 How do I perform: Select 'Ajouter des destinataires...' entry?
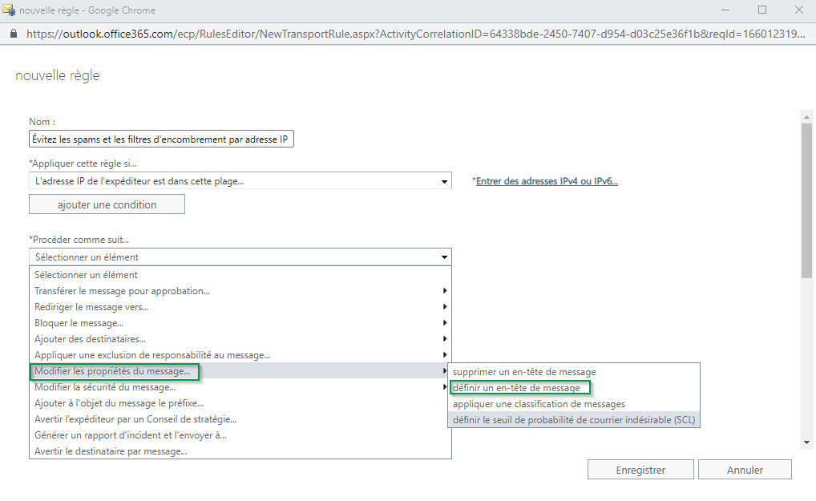tap(90, 339)
